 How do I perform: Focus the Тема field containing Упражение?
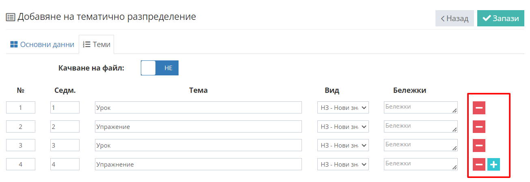coord(198,126)
